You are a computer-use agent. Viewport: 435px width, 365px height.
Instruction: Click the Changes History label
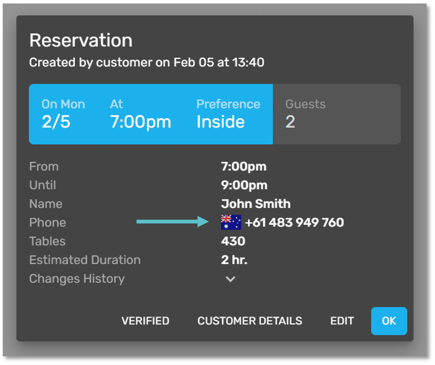77,279
